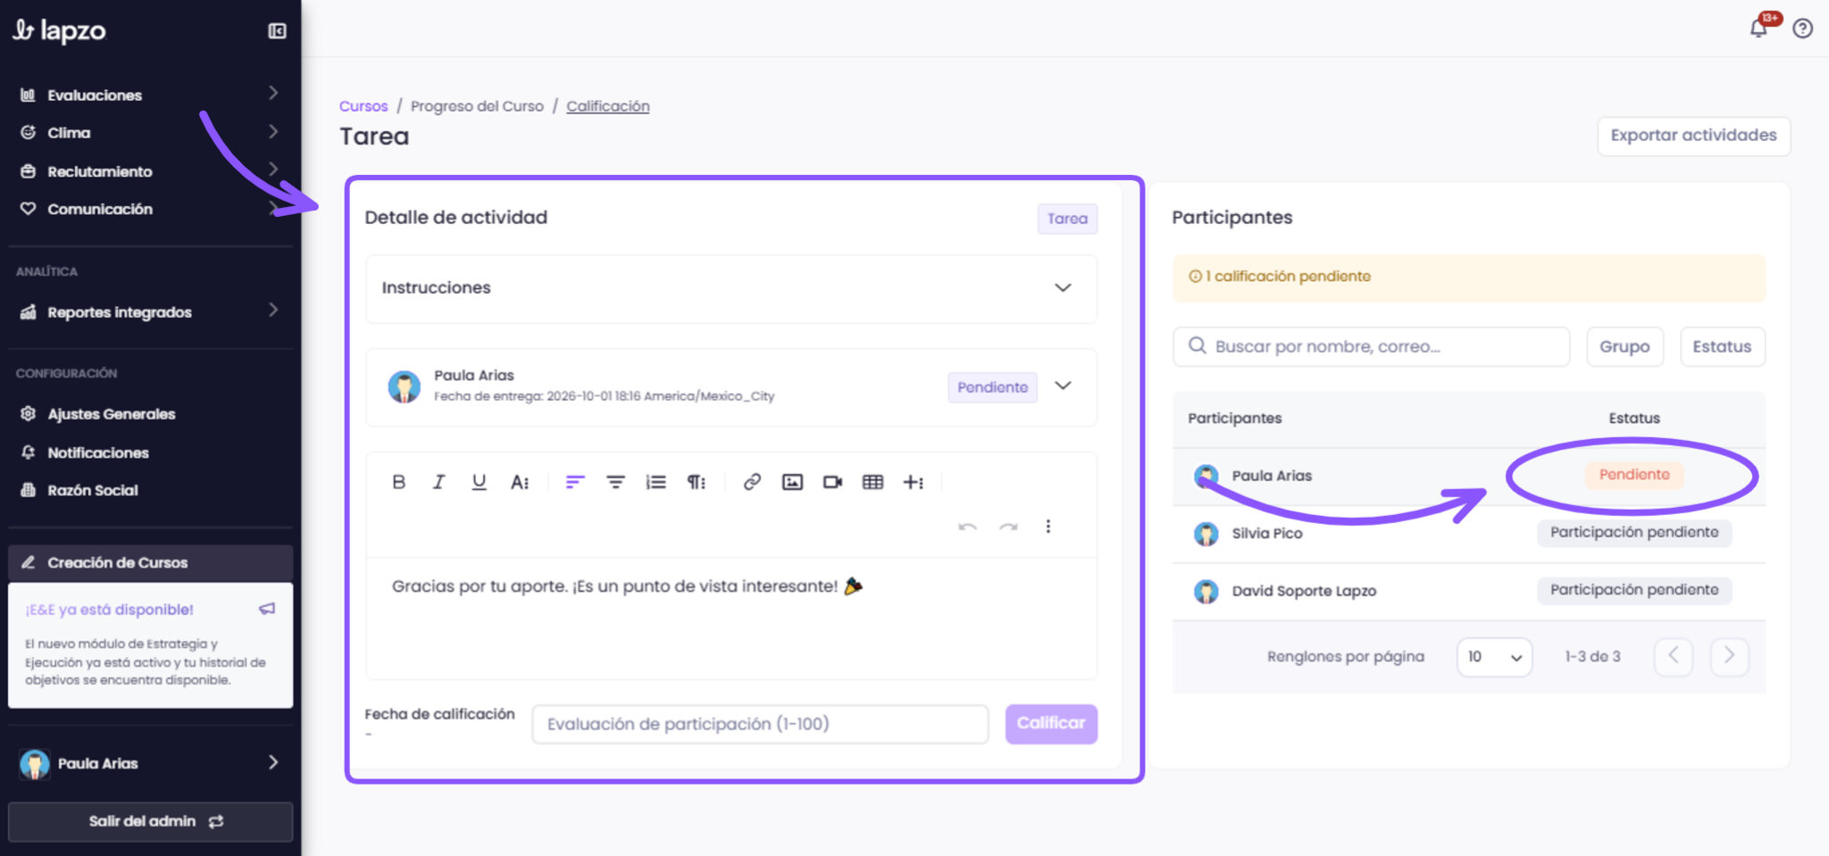Insert a table in editor
Screen dimensions: 1829x856
pos(873,482)
